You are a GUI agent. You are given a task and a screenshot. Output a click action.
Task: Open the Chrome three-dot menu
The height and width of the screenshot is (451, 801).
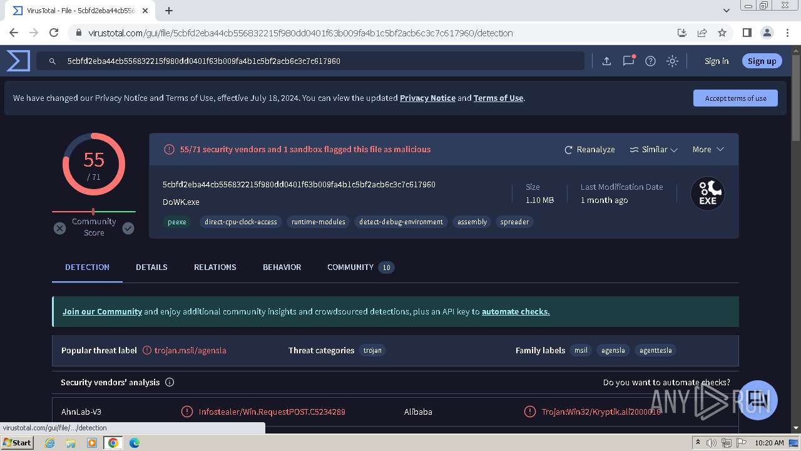click(x=787, y=33)
